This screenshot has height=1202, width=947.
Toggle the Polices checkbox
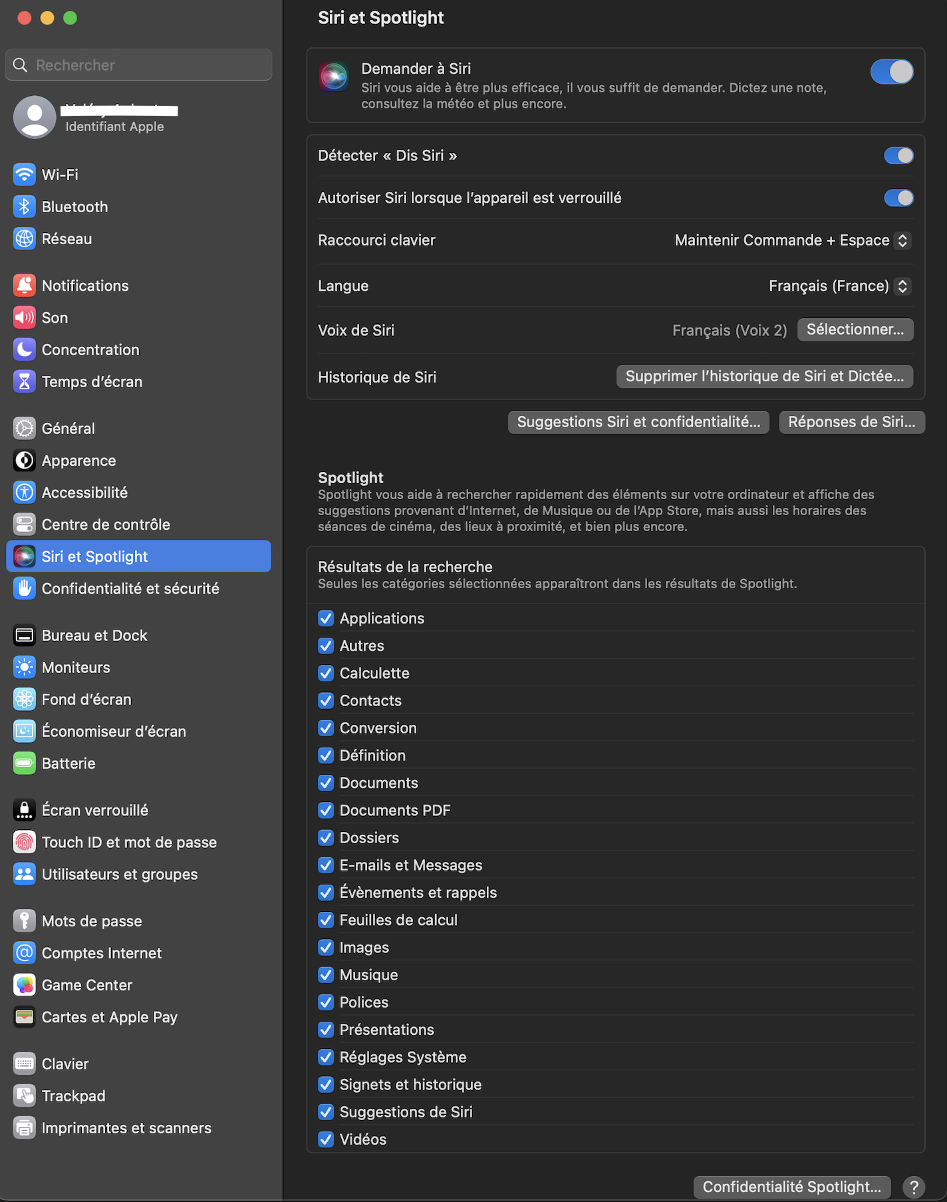pyautogui.click(x=326, y=1002)
